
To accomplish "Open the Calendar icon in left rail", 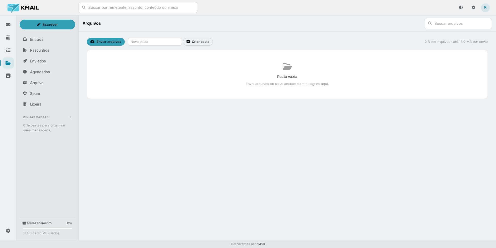I will pos(8,37).
